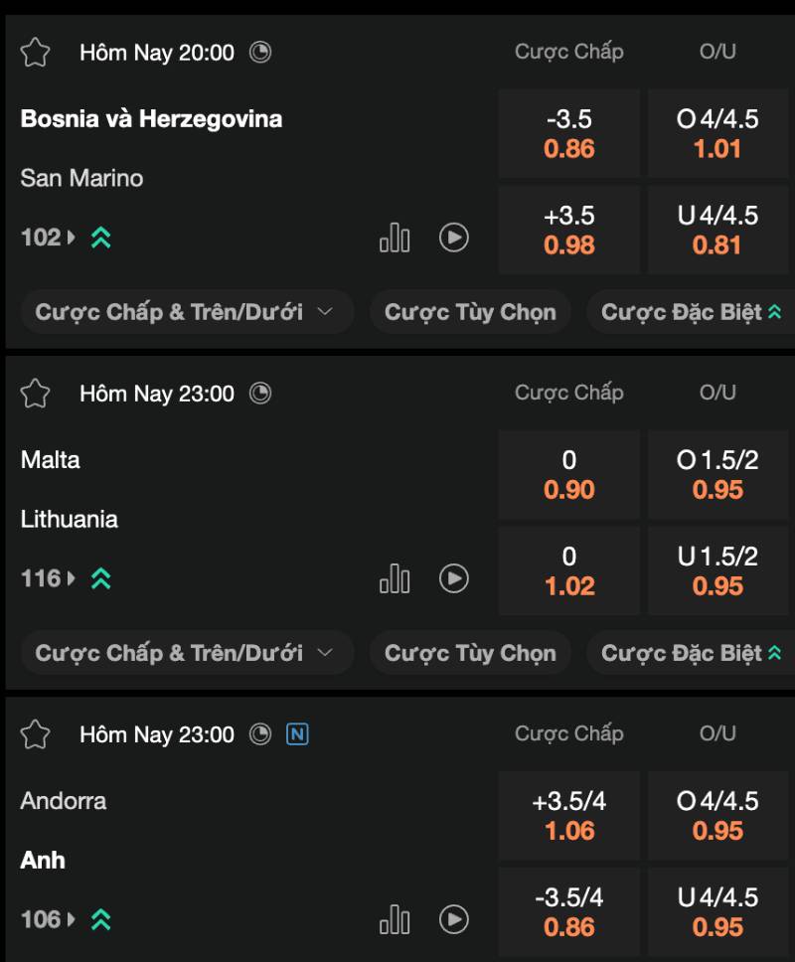Viewport: 795px width, 962px height.
Task: Expand the 102 more markets for the Bosnia match
Action: pos(48,238)
